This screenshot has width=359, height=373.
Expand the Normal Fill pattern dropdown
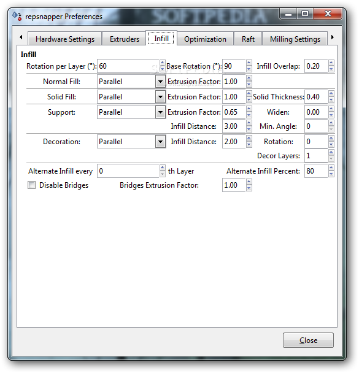[161, 82]
